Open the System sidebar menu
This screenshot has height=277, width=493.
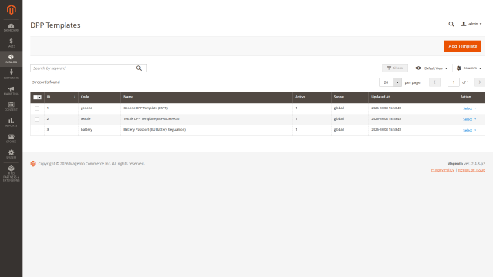pyautogui.click(x=11, y=154)
